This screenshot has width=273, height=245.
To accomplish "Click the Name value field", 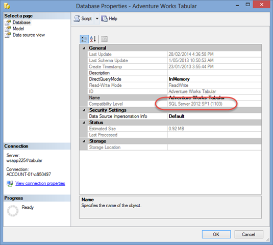I will click(214, 97).
